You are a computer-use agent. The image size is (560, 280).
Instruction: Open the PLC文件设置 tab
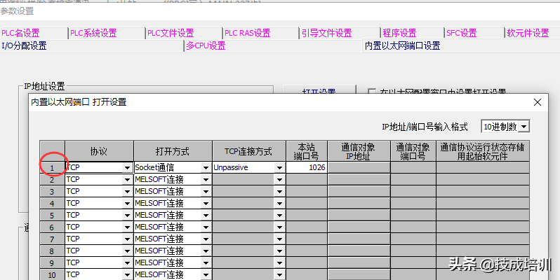pyautogui.click(x=171, y=33)
